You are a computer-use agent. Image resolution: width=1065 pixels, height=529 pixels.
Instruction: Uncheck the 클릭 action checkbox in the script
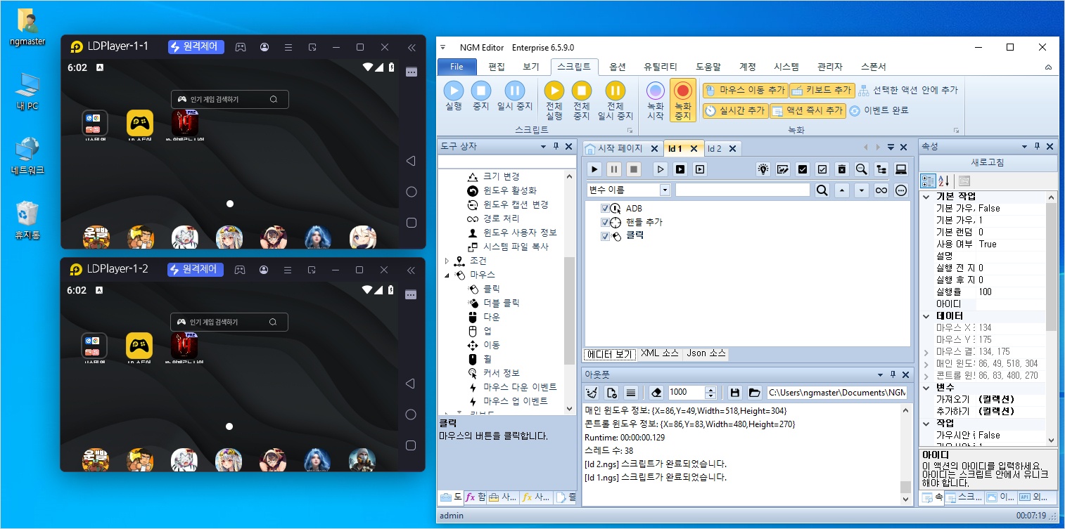pos(605,236)
